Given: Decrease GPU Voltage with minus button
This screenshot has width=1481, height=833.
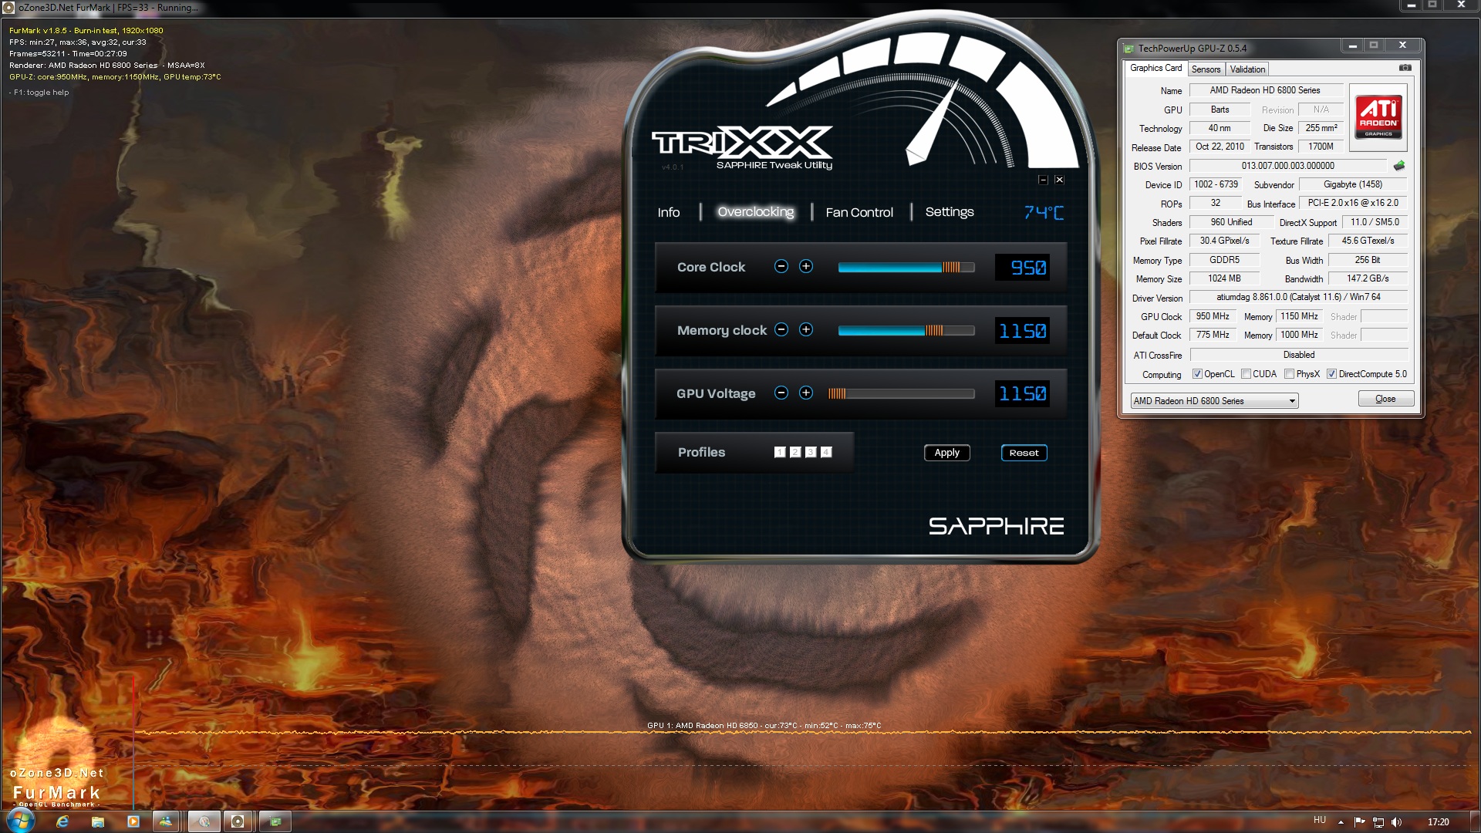Looking at the screenshot, I should tap(781, 393).
